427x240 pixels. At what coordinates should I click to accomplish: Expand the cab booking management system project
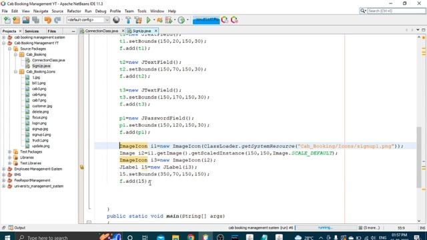coord(4,37)
